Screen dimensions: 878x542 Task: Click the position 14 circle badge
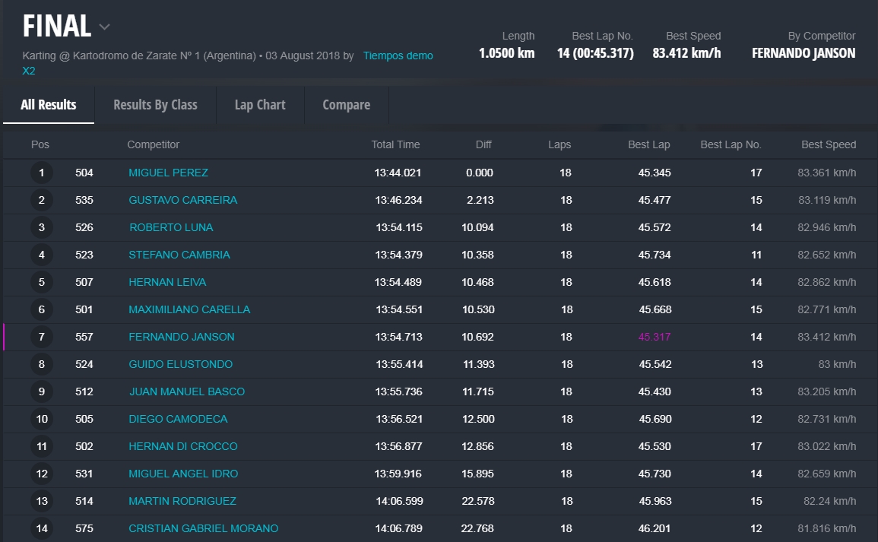coord(42,528)
